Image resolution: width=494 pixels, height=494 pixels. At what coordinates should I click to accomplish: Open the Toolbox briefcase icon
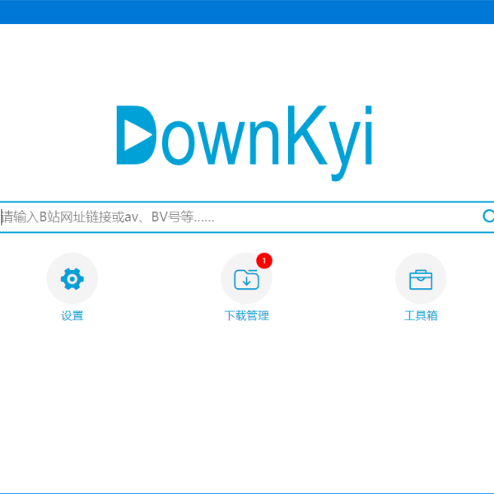[421, 278]
